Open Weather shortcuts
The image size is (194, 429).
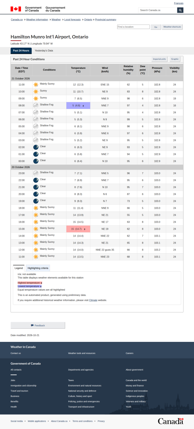(x=172, y=27)
